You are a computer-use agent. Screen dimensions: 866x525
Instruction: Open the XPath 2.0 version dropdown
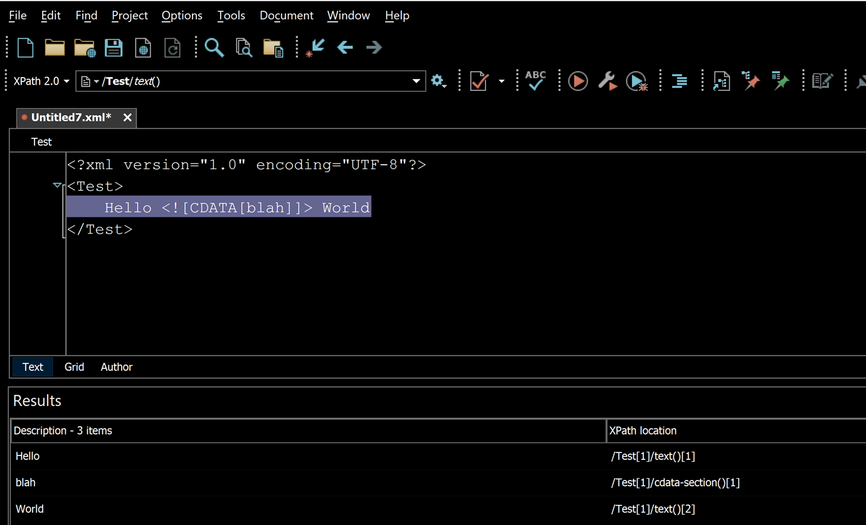coord(41,81)
